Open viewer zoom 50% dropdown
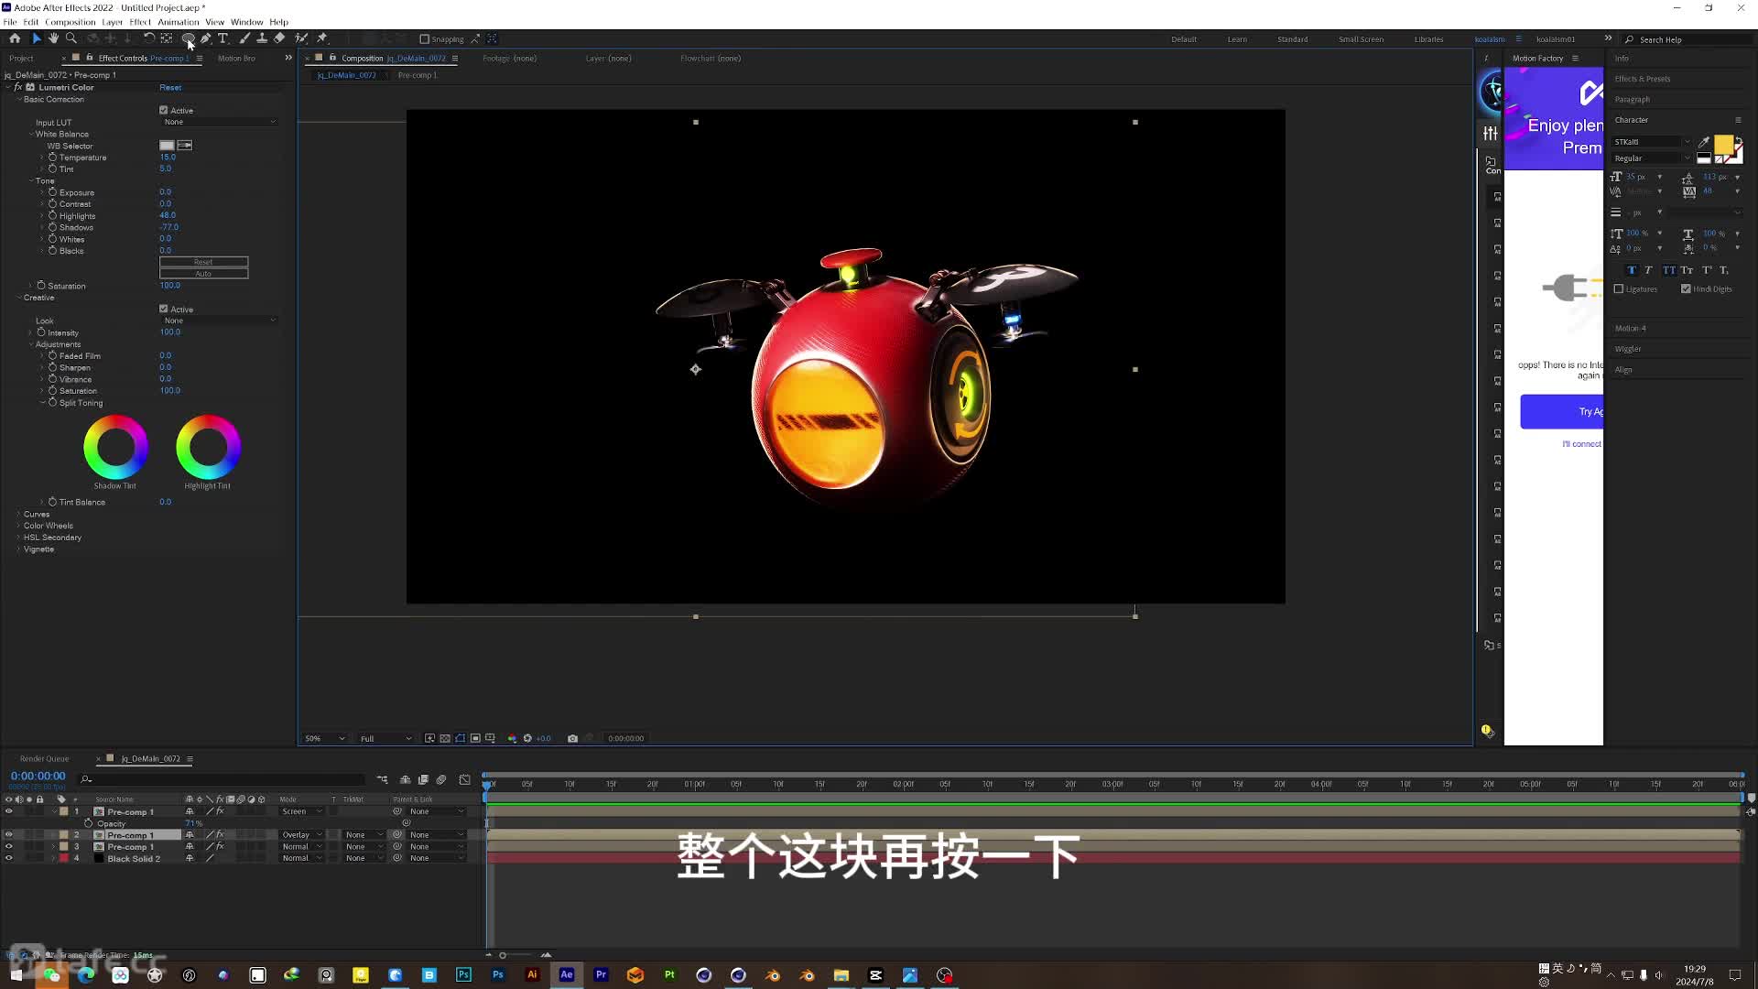Viewport: 1758px width, 989px height. (x=325, y=738)
